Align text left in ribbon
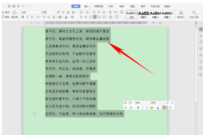The height and width of the screenshot is (135, 203). click(81, 17)
